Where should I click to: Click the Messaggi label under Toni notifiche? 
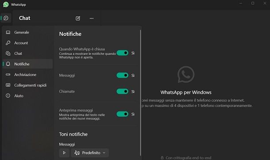click(x=67, y=145)
